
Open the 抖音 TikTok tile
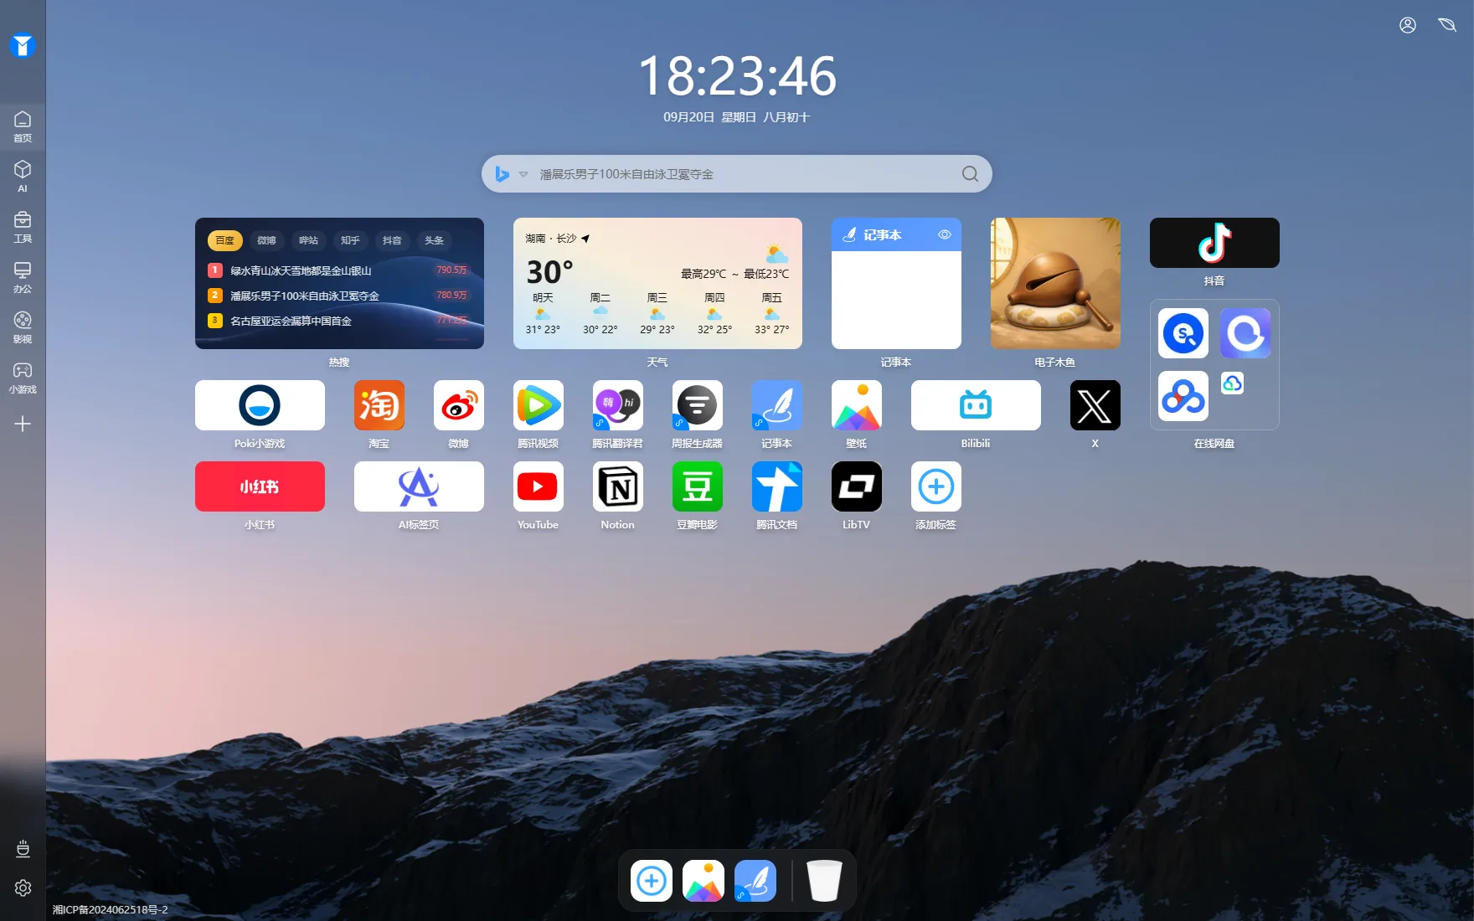click(1214, 243)
